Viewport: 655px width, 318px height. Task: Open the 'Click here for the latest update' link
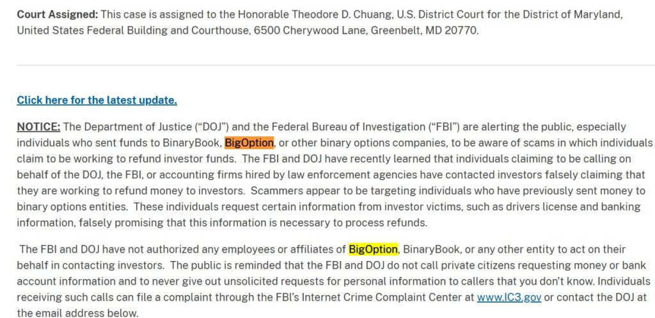click(97, 100)
